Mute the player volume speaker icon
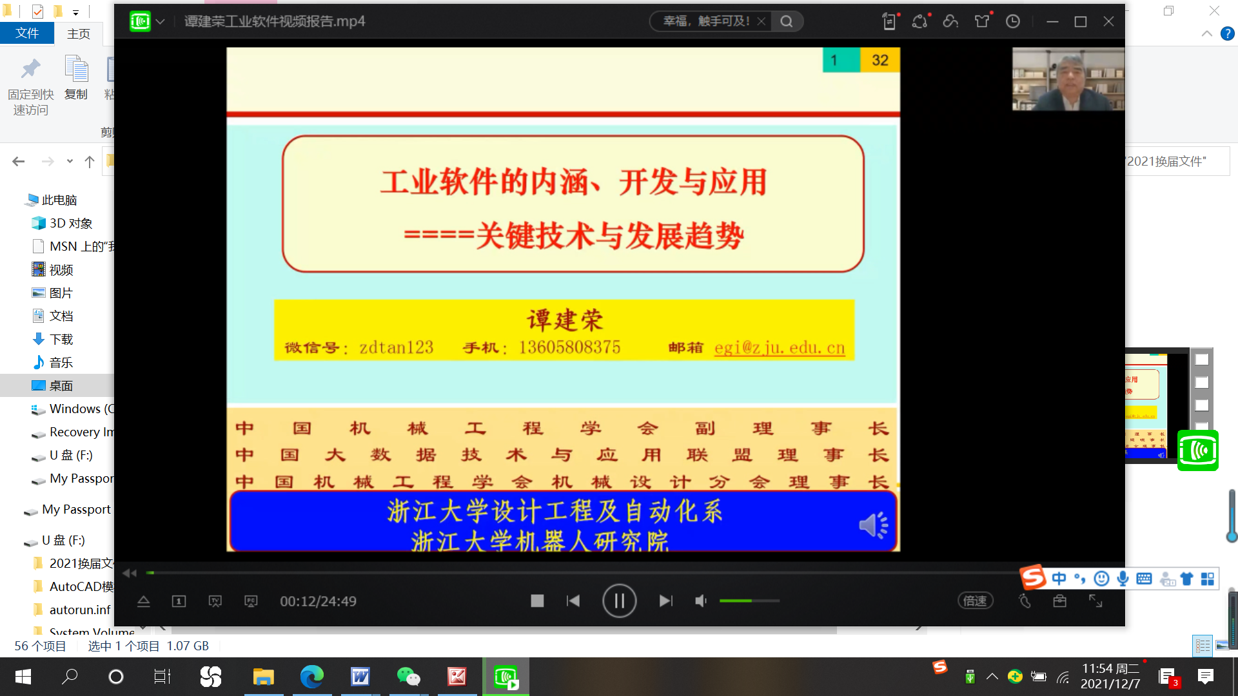 point(701,601)
